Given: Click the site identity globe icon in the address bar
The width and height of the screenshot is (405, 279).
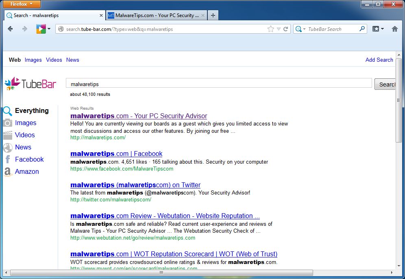Looking at the screenshot, I should (x=61, y=29).
